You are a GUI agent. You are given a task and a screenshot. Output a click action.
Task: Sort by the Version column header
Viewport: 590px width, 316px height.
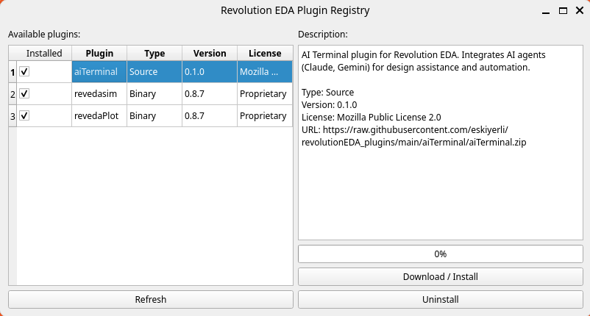pos(210,54)
